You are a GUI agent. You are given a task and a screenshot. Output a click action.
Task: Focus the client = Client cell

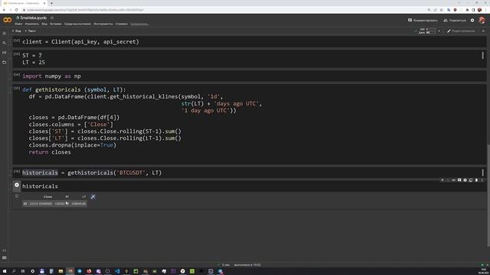pyautogui.click(x=249, y=42)
